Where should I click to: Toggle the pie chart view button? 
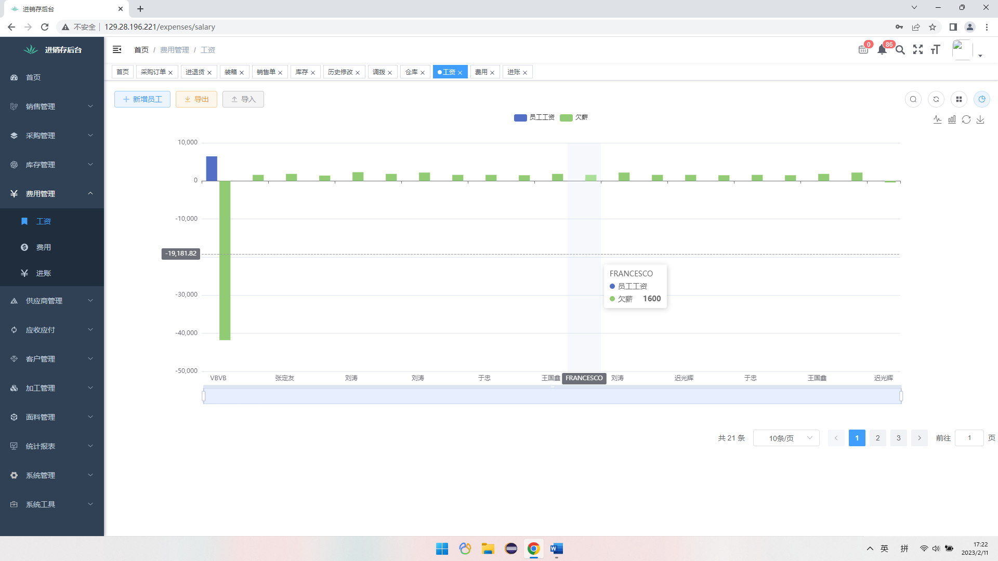[982, 99]
